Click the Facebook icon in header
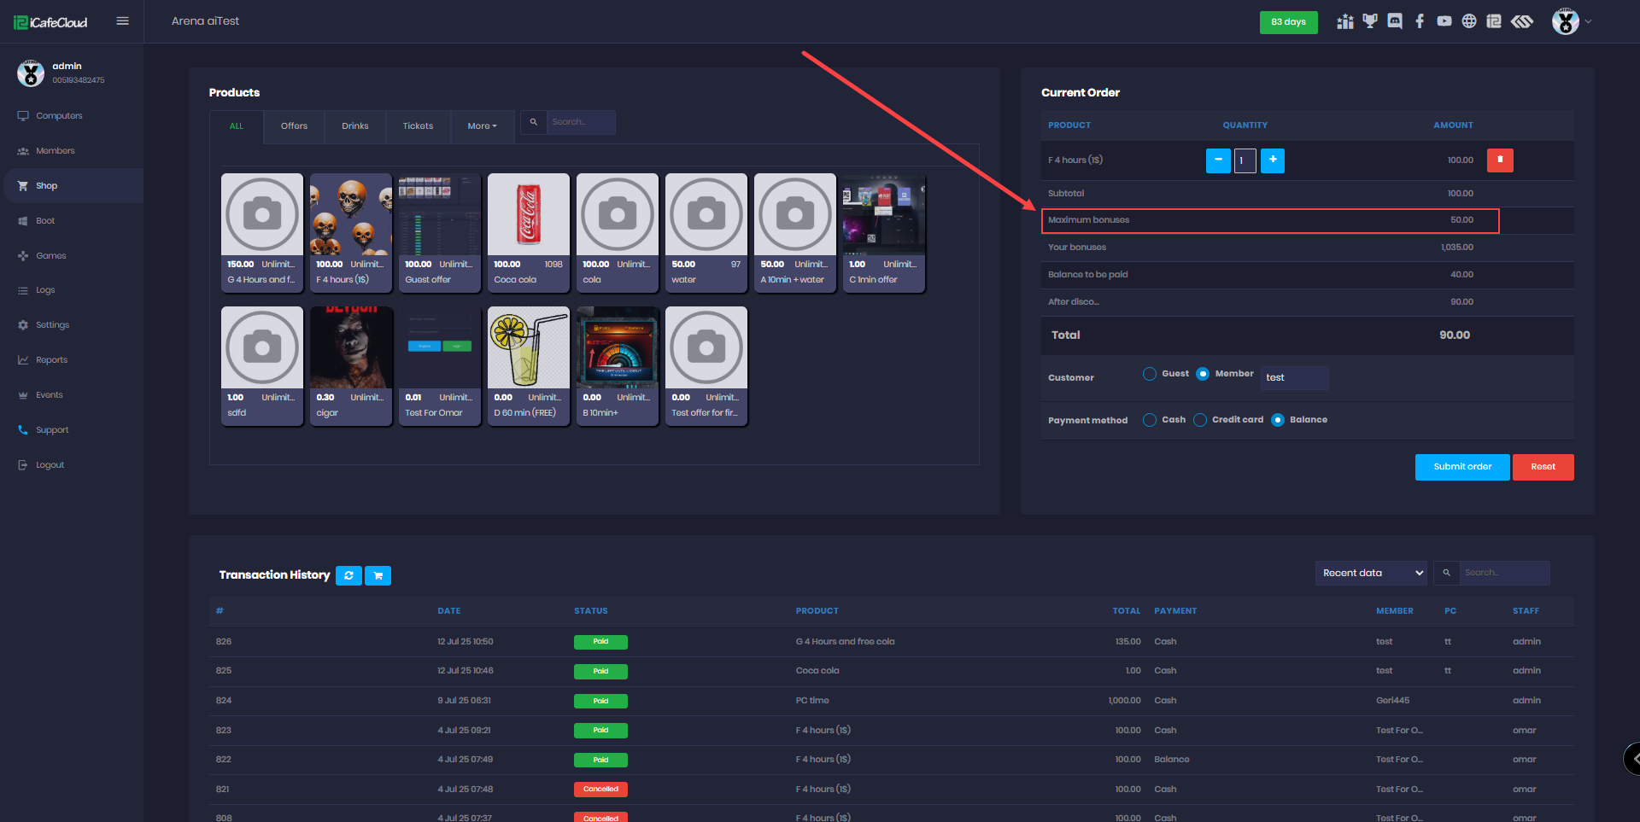Image resolution: width=1640 pixels, height=822 pixels. (1420, 21)
